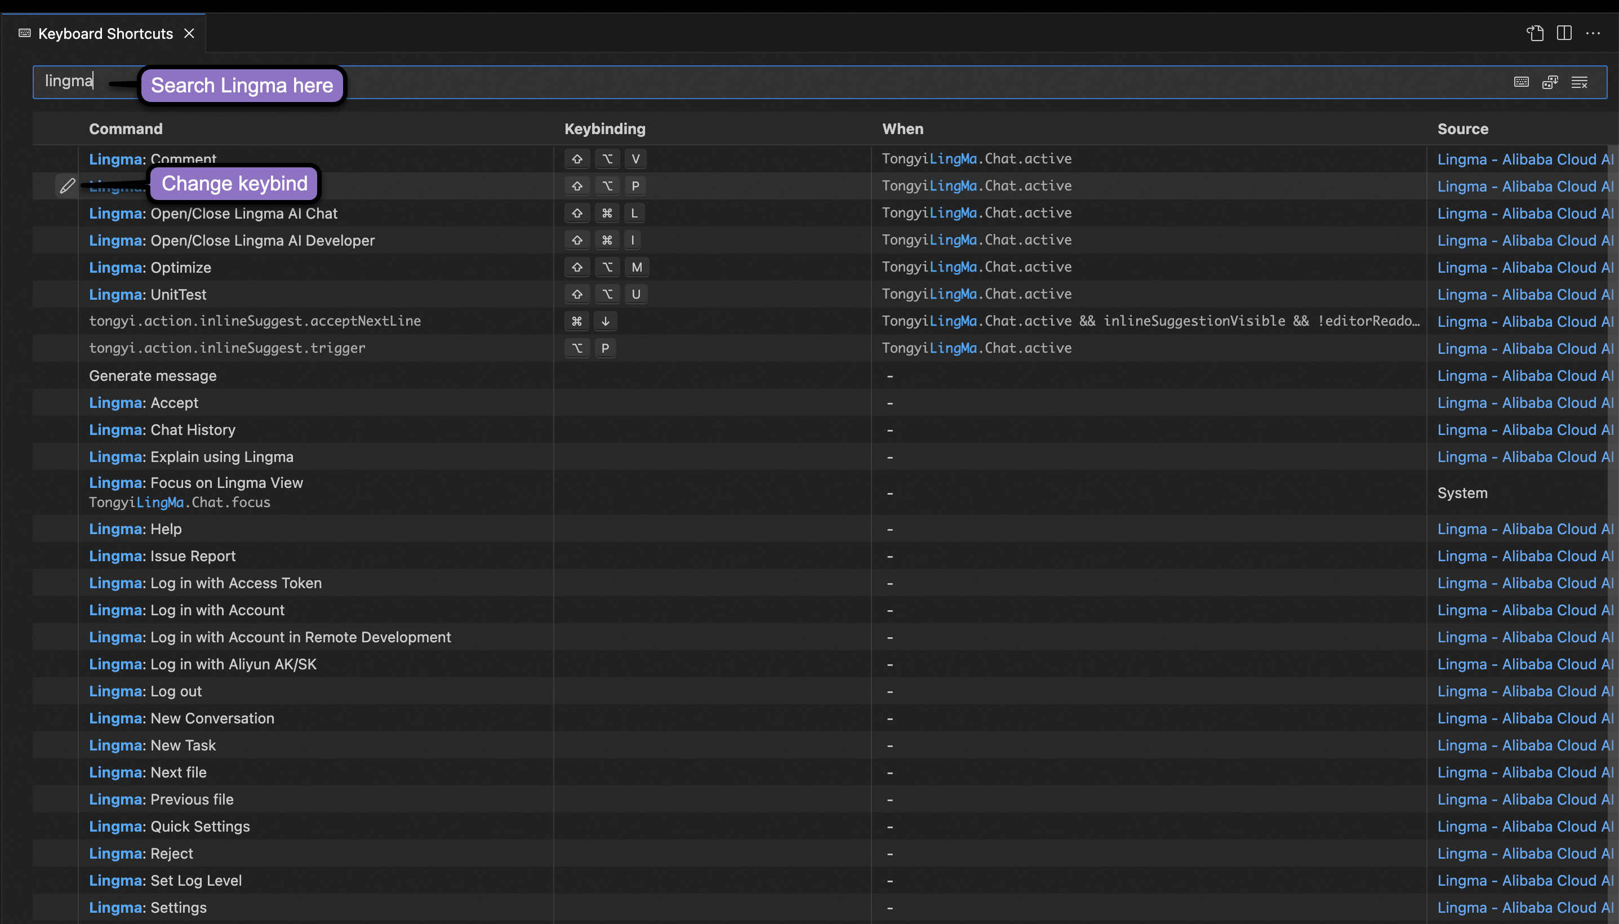1619x924 pixels.
Task: Focus the search field containing lingma
Action: [820, 82]
